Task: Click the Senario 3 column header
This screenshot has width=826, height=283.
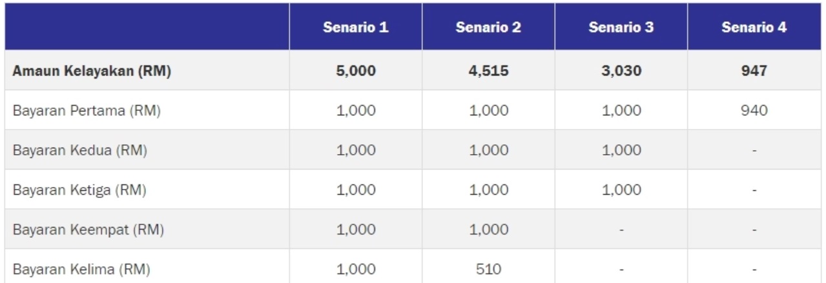Action: tap(621, 28)
